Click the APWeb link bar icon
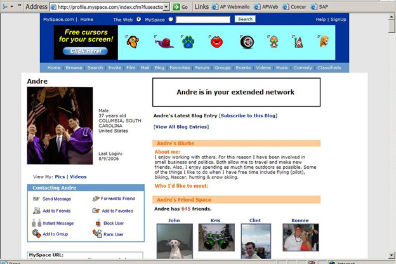 point(257,7)
